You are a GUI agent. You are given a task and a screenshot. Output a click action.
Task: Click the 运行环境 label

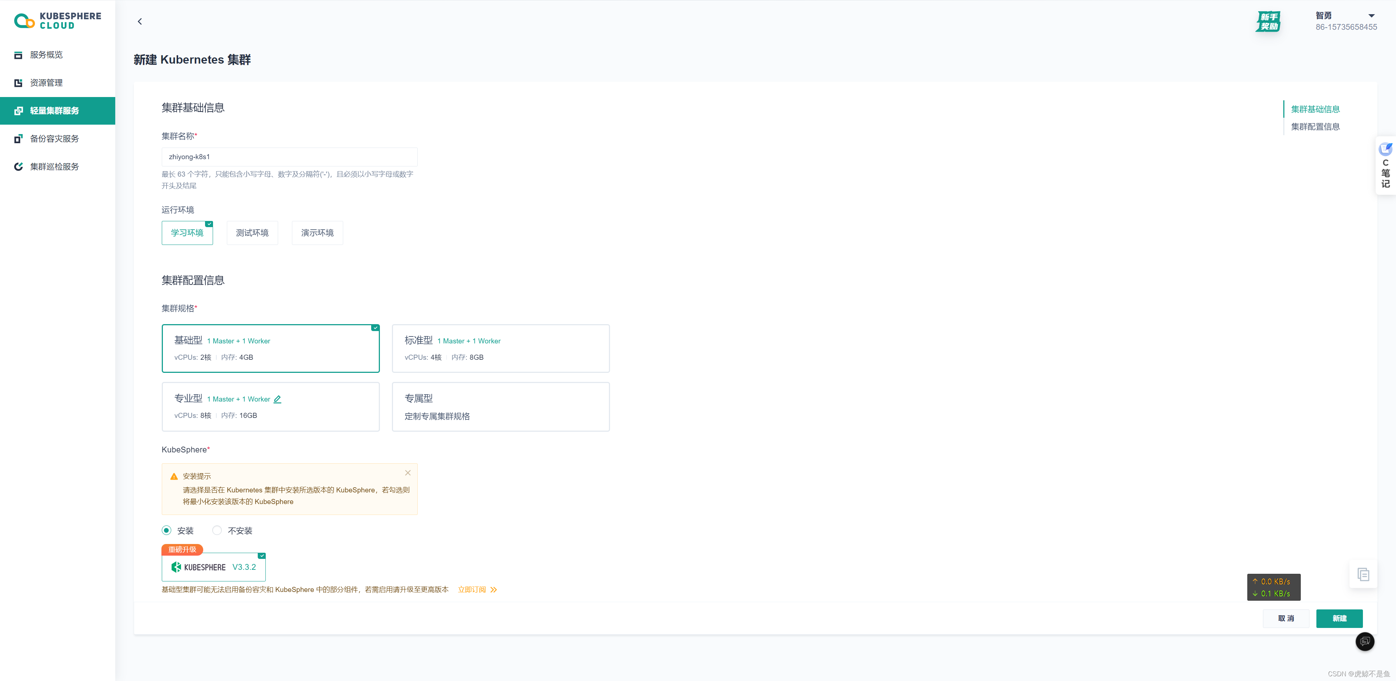point(178,210)
